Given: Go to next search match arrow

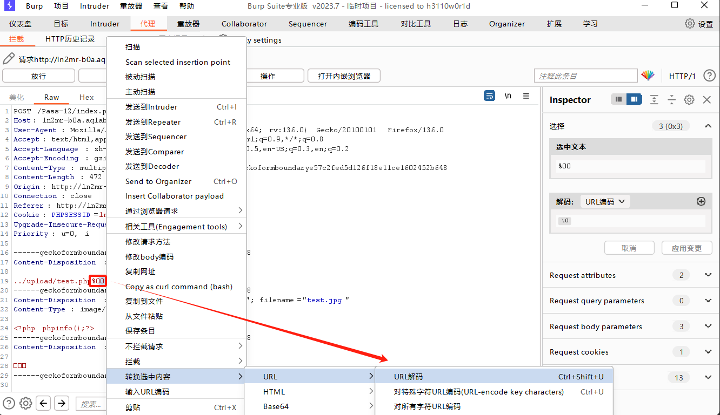Looking at the screenshot, I should pyautogui.click(x=62, y=403).
